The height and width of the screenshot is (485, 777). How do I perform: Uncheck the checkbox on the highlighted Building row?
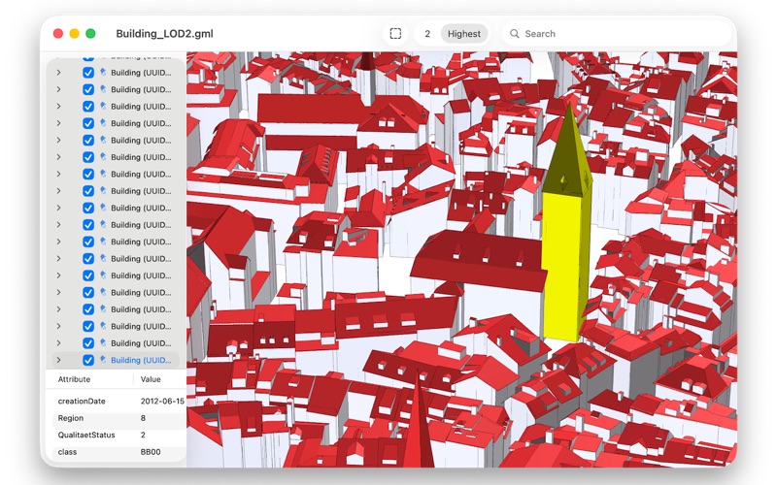point(88,360)
